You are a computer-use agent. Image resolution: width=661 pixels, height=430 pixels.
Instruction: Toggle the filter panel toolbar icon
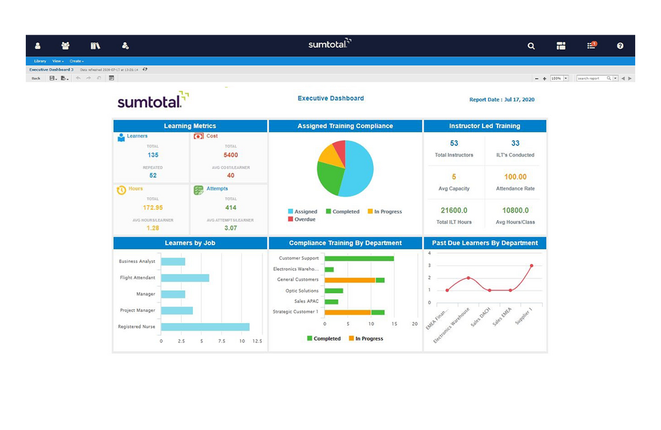pos(112,79)
